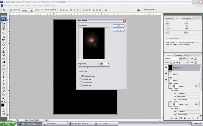This screenshot has height=126, width=203.
Task: Open the Opacity slider arrow
Action: coord(195,58)
